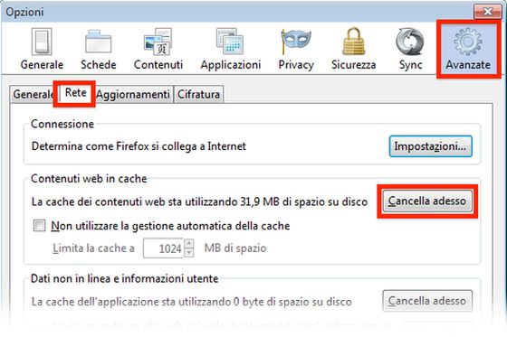
Task: Click the 'Contenuti web in cache' heading
Action: [89, 179]
